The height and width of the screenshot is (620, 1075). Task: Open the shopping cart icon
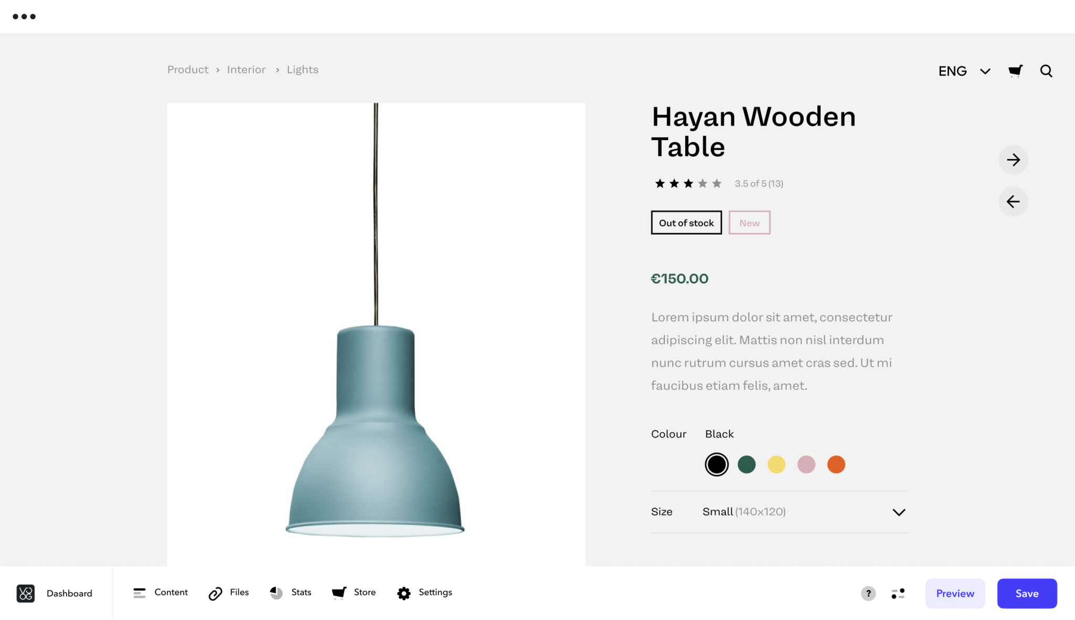(x=1015, y=71)
